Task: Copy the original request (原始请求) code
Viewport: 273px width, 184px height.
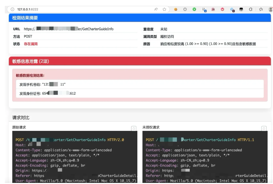Action: coord(134,128)
